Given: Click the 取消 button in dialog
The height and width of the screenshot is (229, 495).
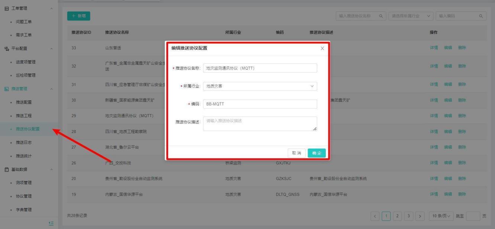Looking at the screenshot, I should point(296,153).
